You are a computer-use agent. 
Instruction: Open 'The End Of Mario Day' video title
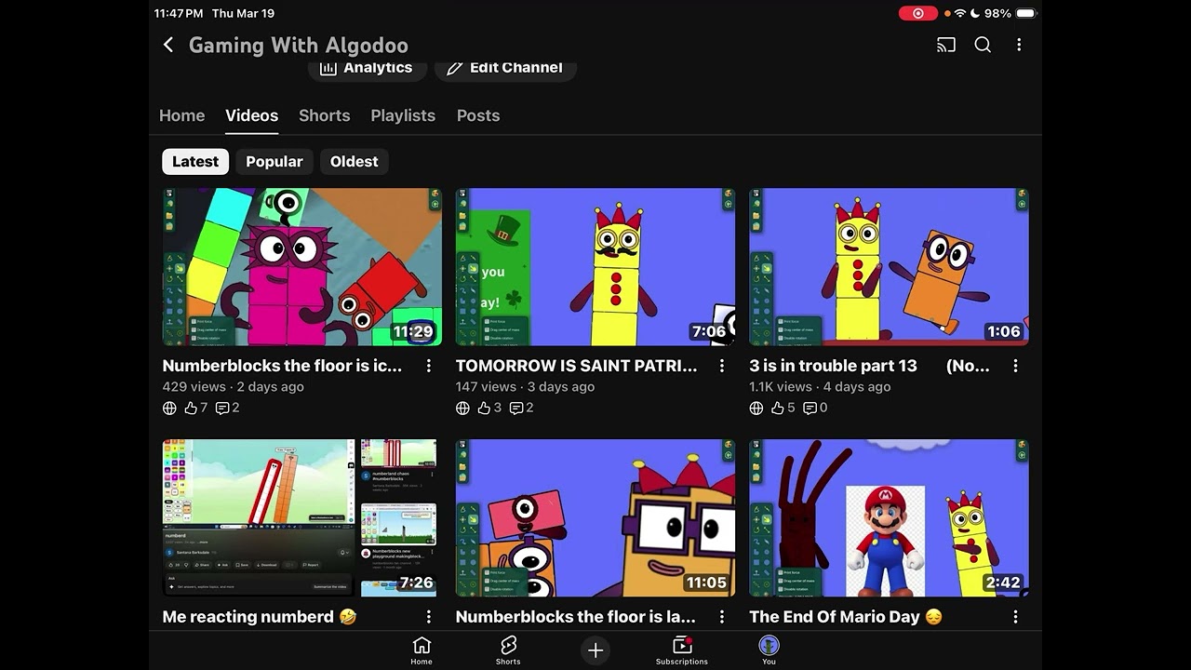click(x=846, y=617)
